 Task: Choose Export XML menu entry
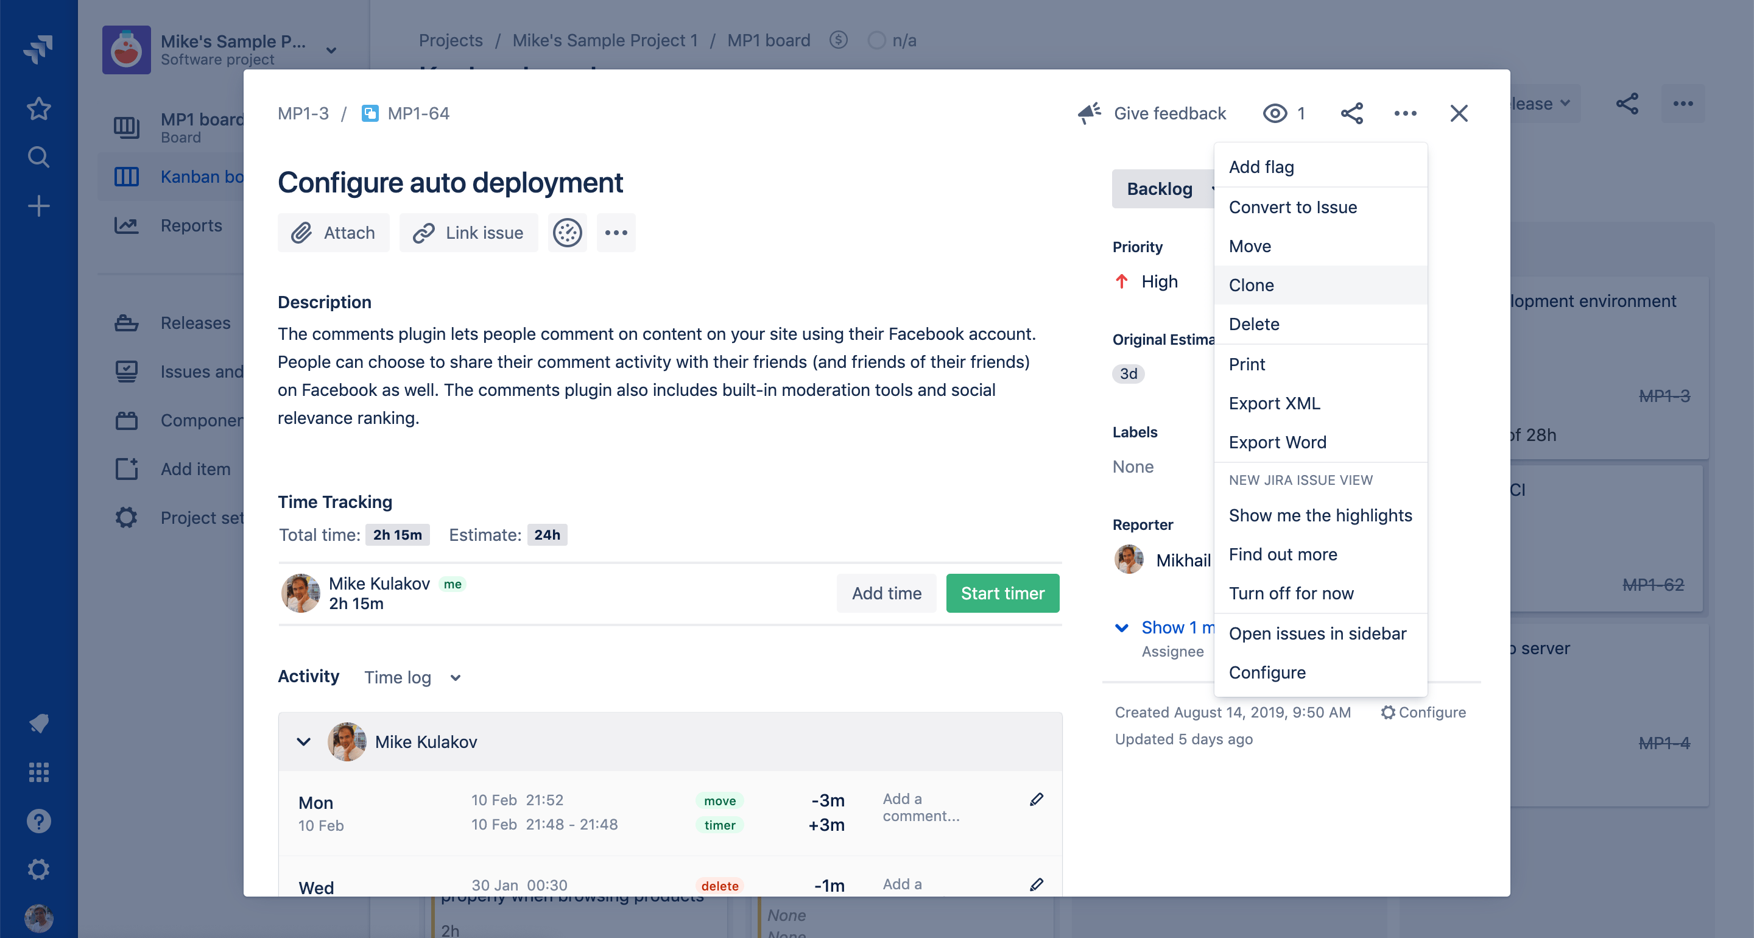click(x=1274, y=403)
